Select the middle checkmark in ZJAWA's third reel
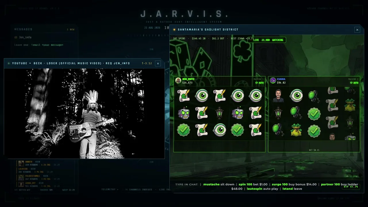The height and width of the screenshot is (207, 368). (314, 114)
